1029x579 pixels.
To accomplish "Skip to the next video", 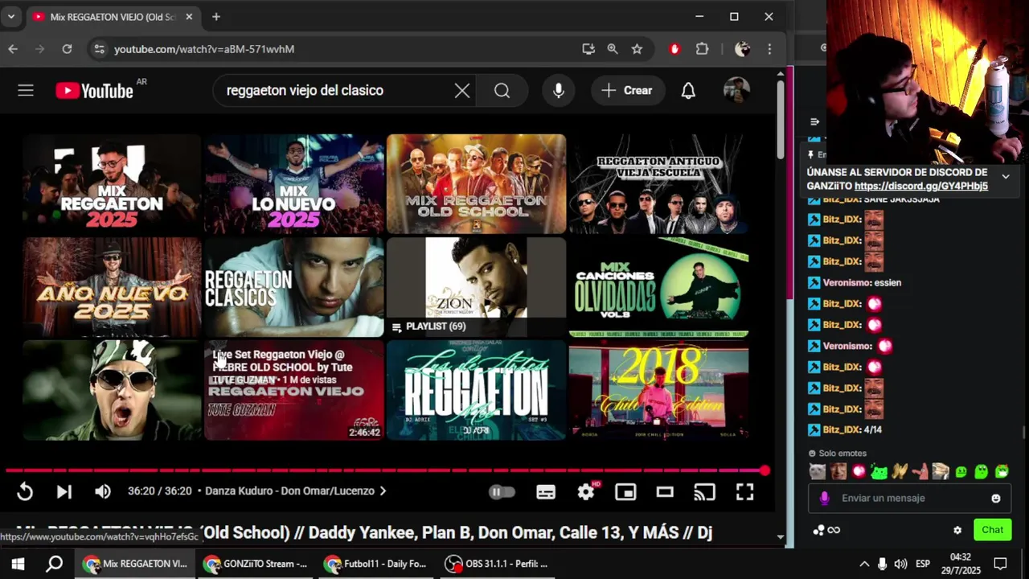I will point(64,491).
